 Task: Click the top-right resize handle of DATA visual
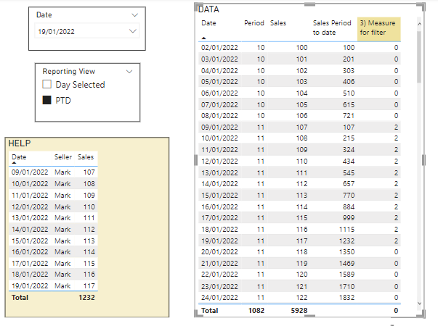pos(423,6)
